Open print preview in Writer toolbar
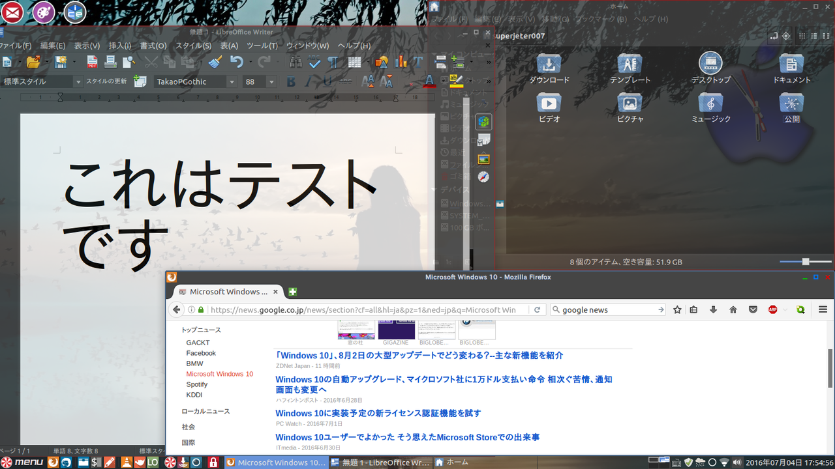This screenshot has width=835, height=469. 128,63
